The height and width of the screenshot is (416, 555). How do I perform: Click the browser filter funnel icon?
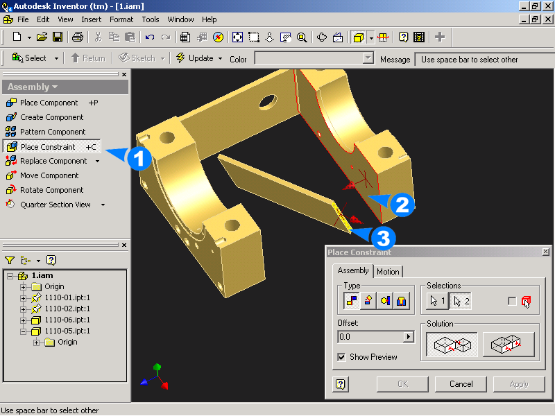point(10,261)
